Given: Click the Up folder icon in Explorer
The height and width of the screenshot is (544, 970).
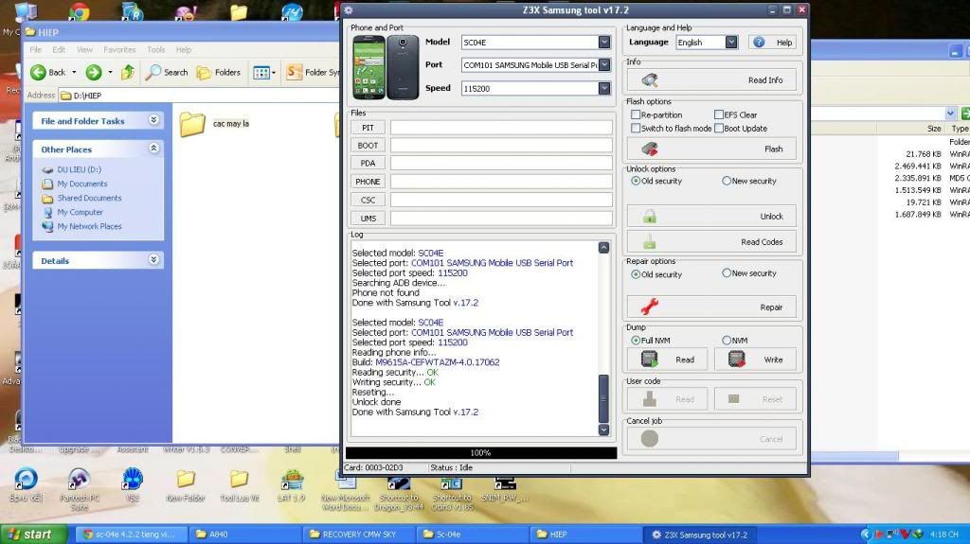Looking at the screenshot, I should [128, 72].
